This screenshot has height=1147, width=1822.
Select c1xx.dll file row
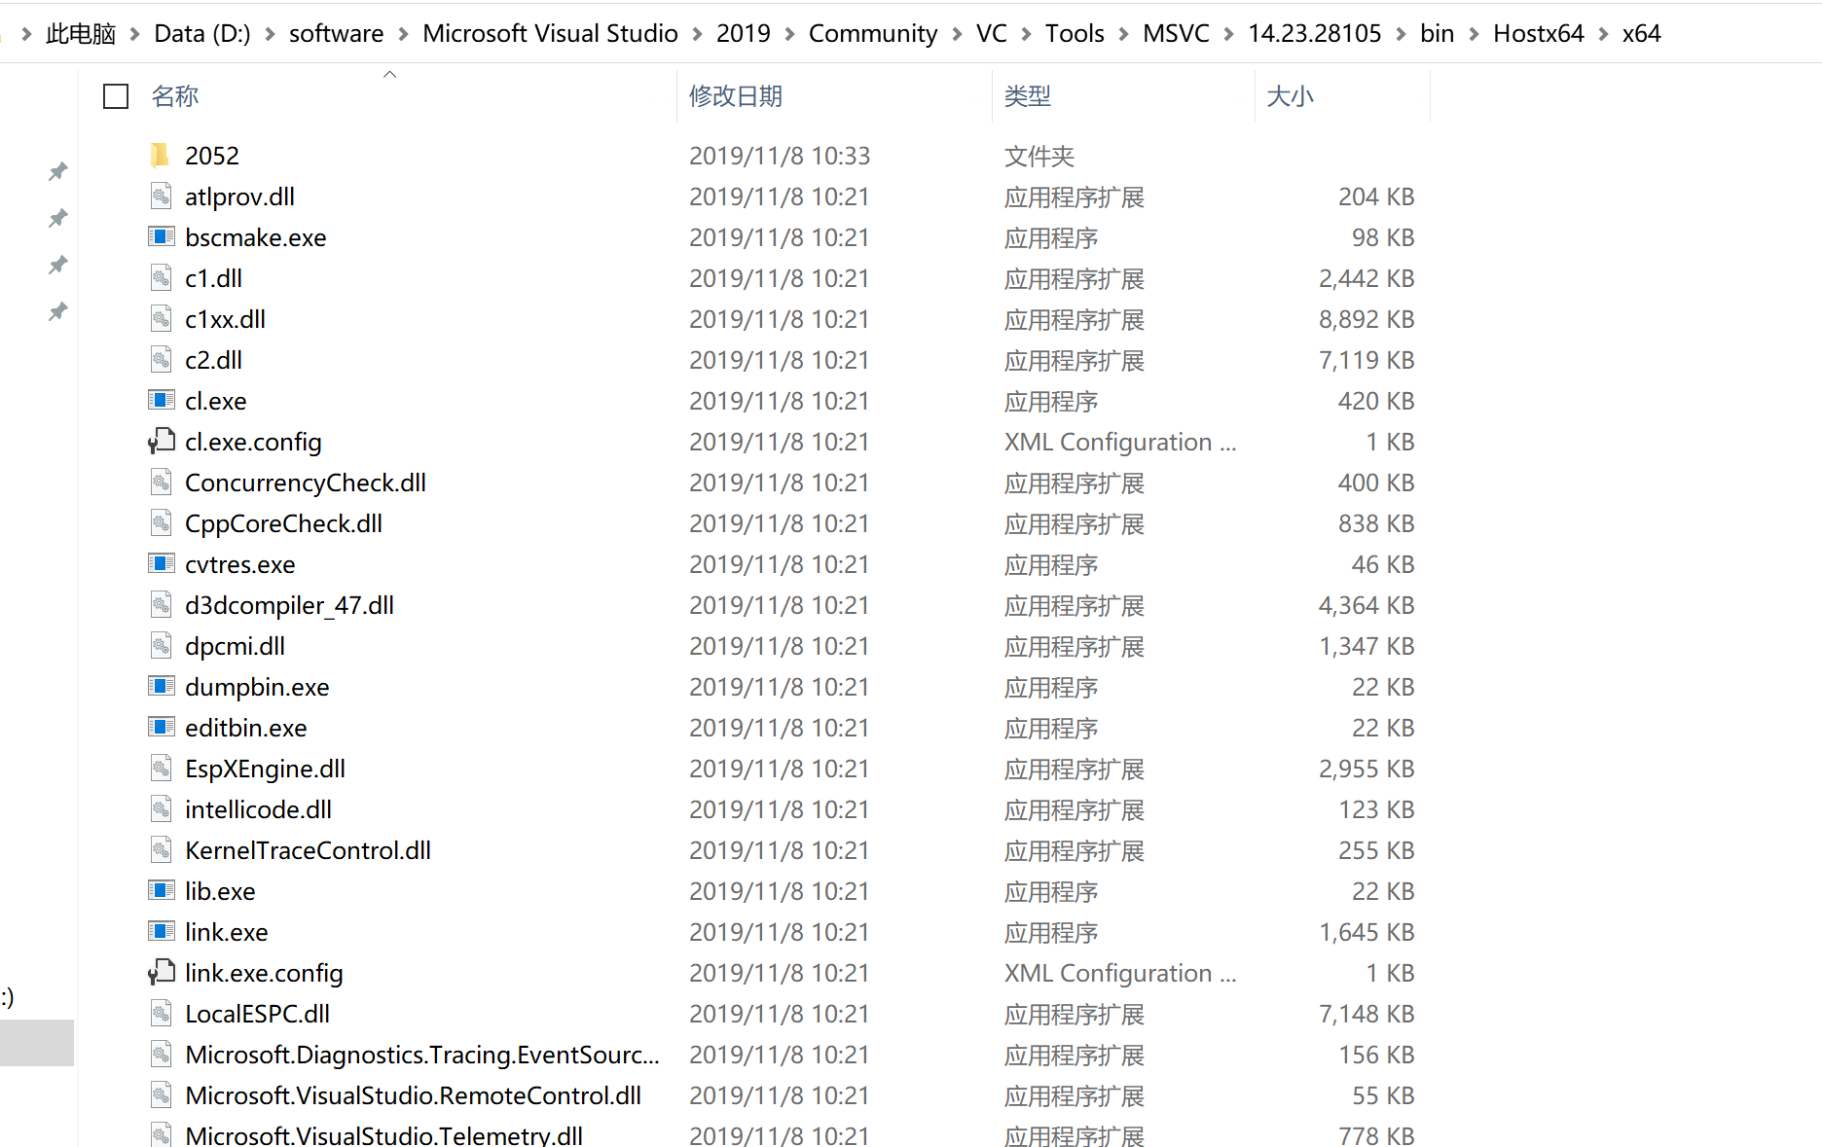225,318
